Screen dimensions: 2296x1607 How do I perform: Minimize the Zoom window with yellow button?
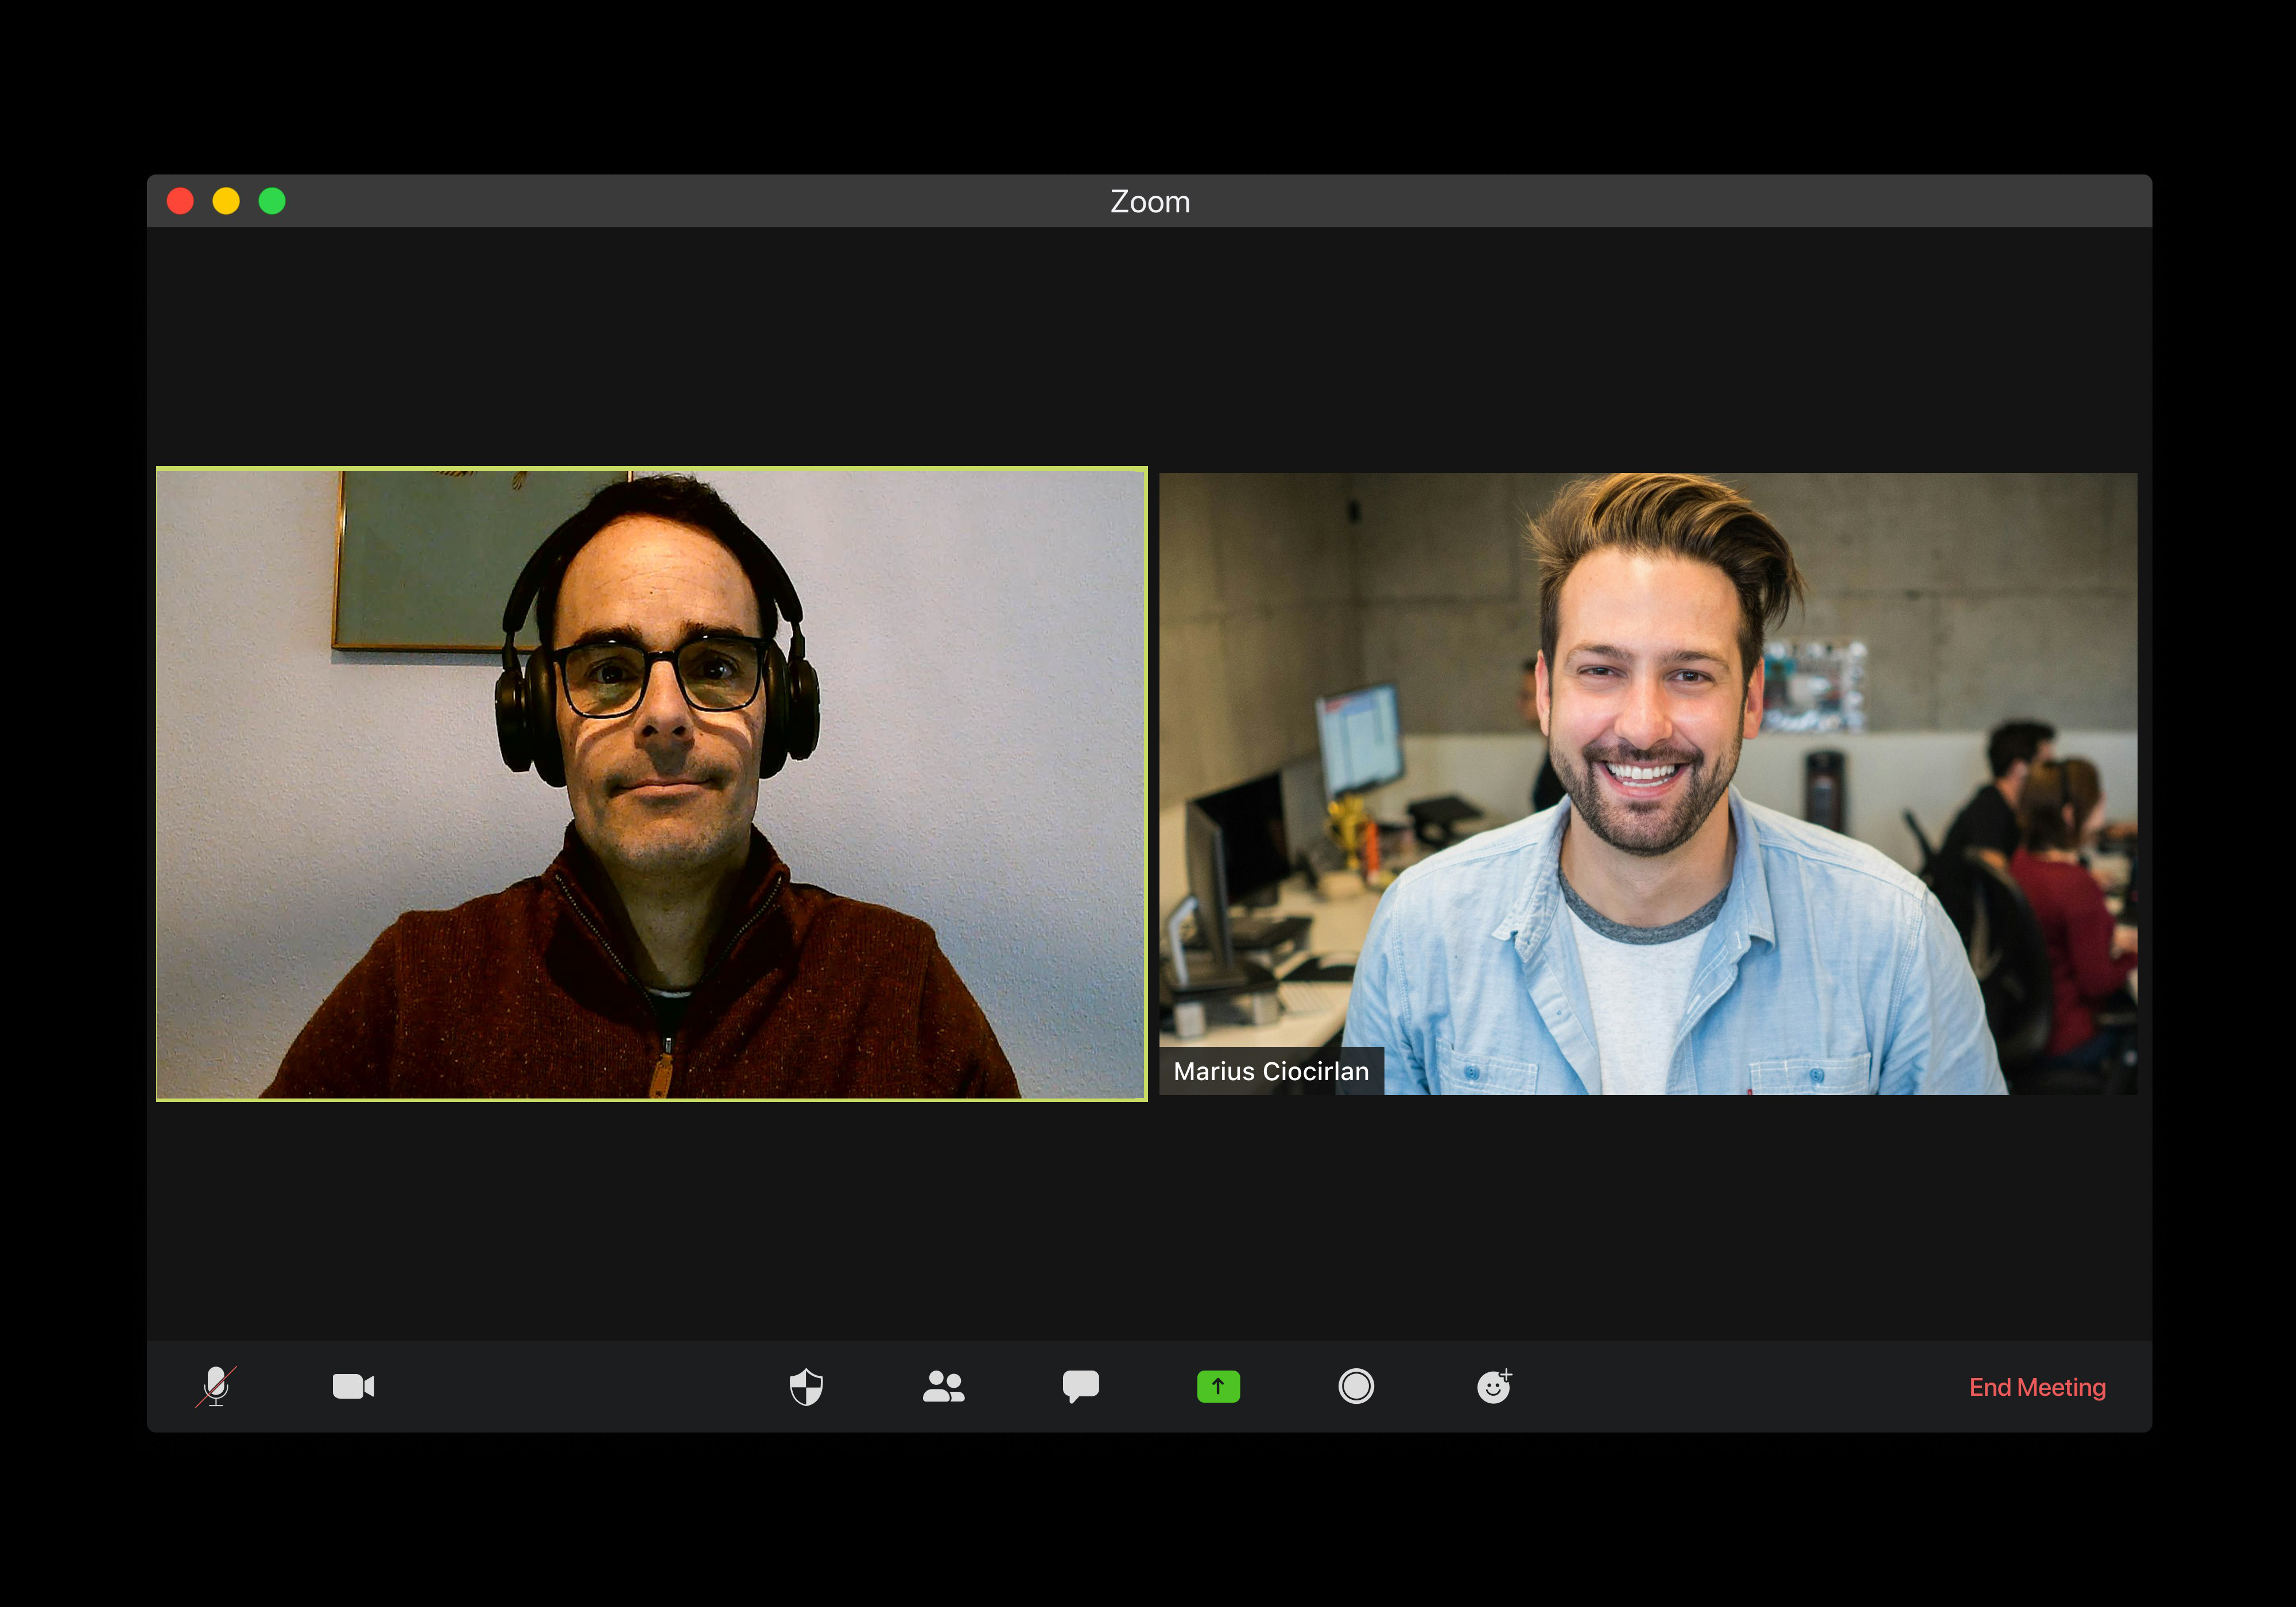click(x=226, y=201)
